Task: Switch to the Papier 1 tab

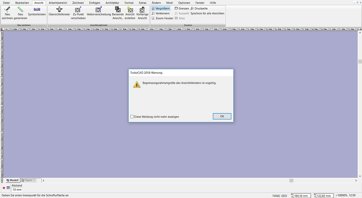Action: point(28,180)
